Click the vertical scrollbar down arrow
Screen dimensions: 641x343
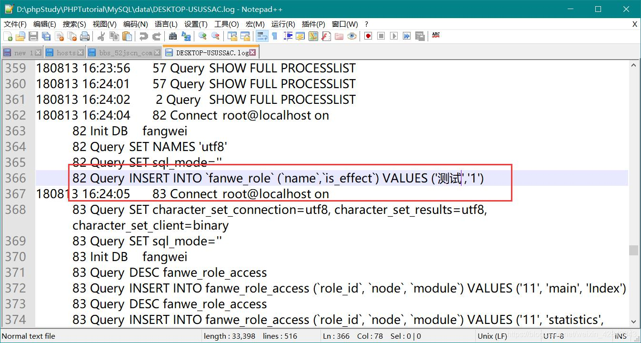633,322
